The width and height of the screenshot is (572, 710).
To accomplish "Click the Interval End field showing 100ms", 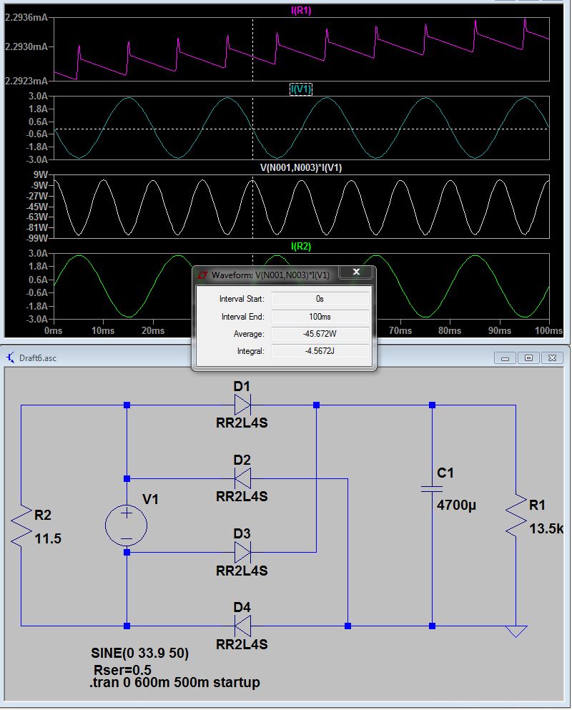I will 320,317.
